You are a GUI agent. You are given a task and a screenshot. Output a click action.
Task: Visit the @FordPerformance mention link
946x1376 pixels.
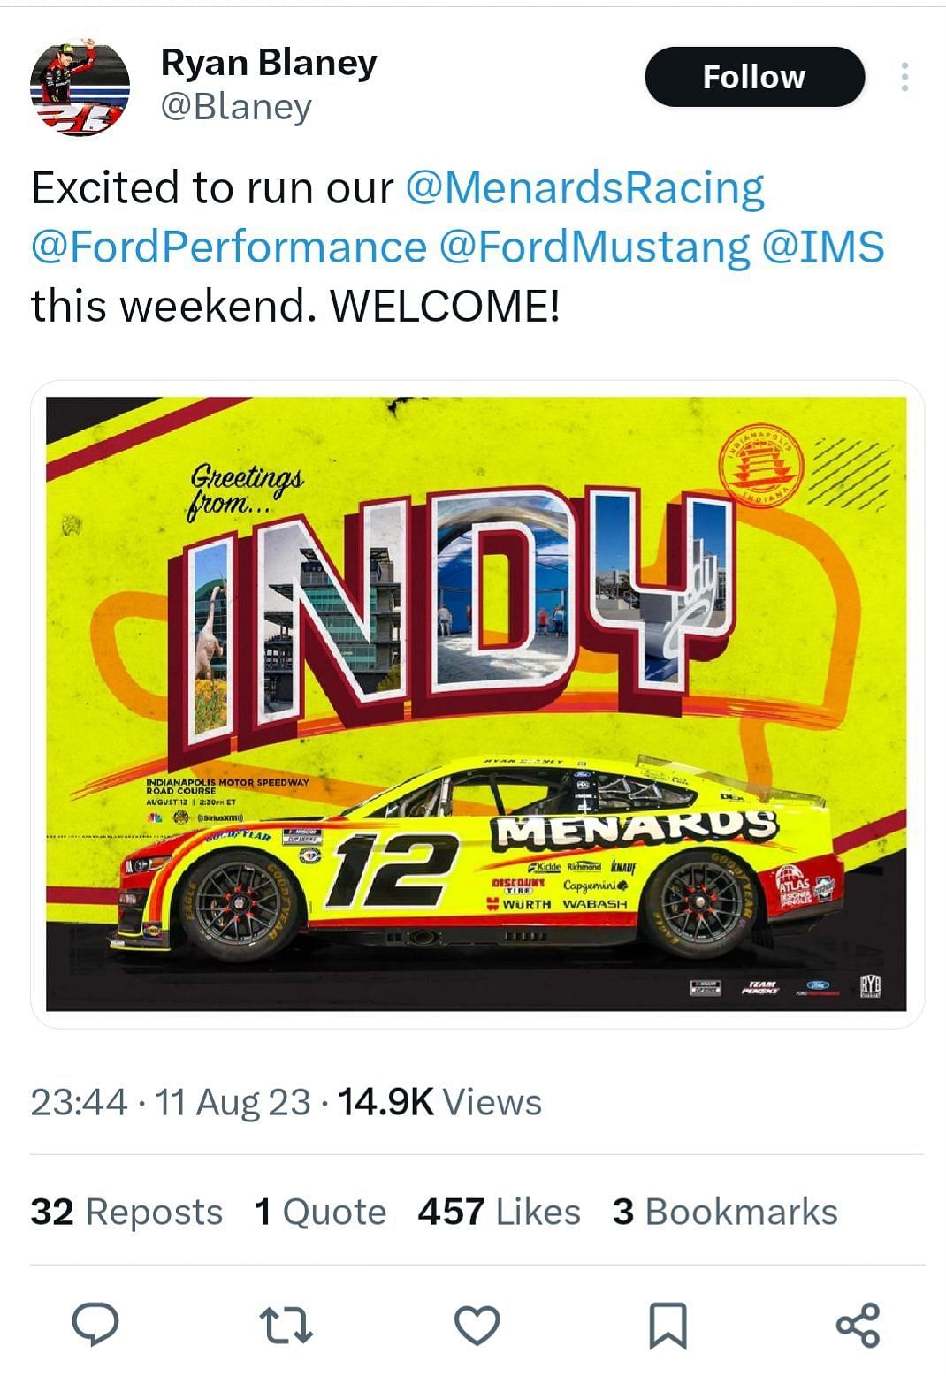click(x=228, y=247)
